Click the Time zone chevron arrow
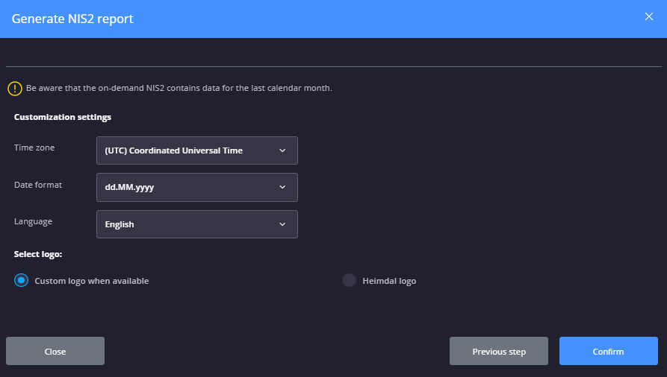 [x=282, y=151]
